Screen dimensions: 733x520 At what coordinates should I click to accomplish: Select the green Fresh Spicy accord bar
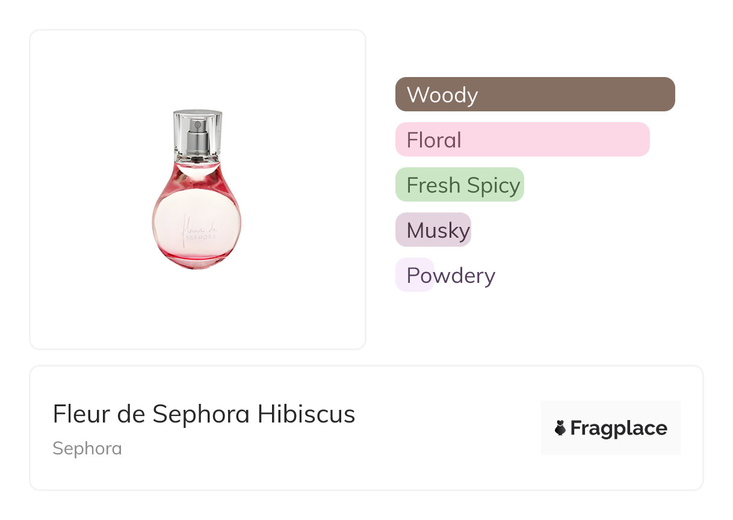[460, 185]
